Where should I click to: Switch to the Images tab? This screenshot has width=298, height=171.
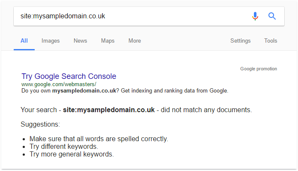pyautogui.click(x=51, y=41)
